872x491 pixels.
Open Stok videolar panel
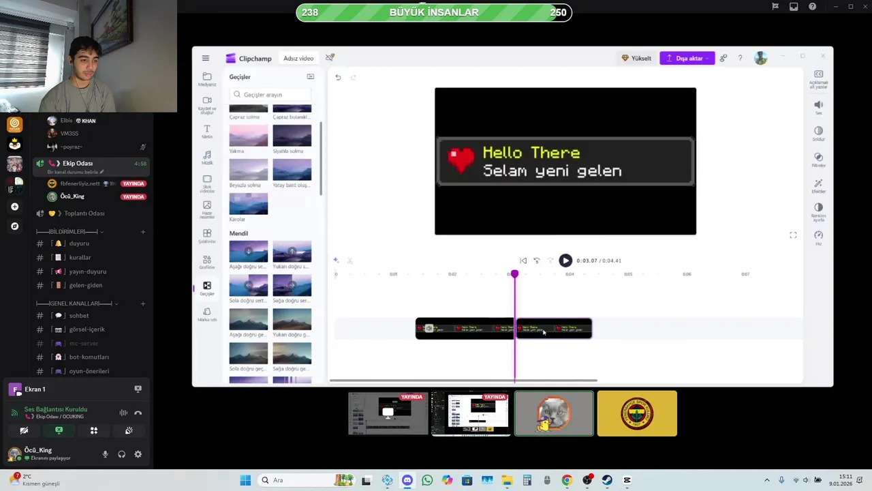pos(207,183)
